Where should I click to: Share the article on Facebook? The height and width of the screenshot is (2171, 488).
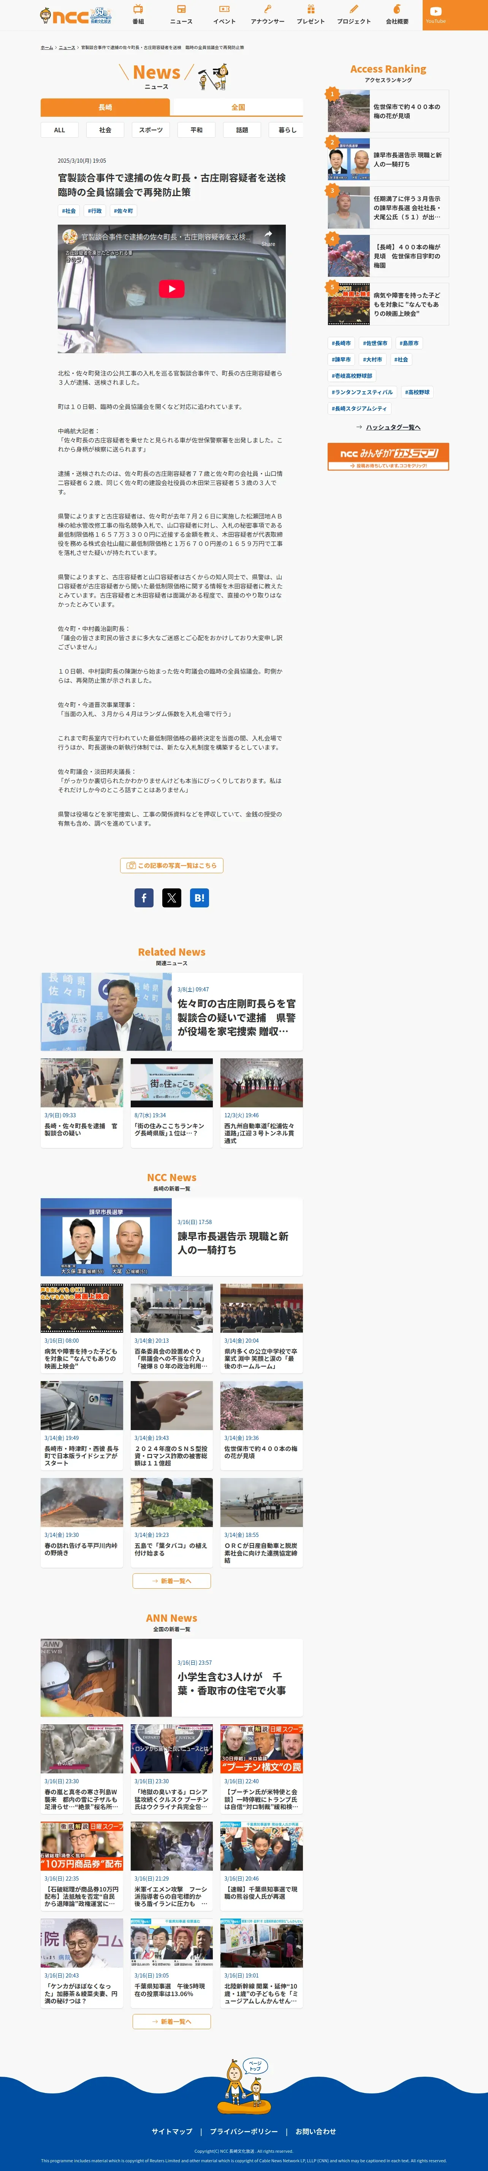click(144, 898)
